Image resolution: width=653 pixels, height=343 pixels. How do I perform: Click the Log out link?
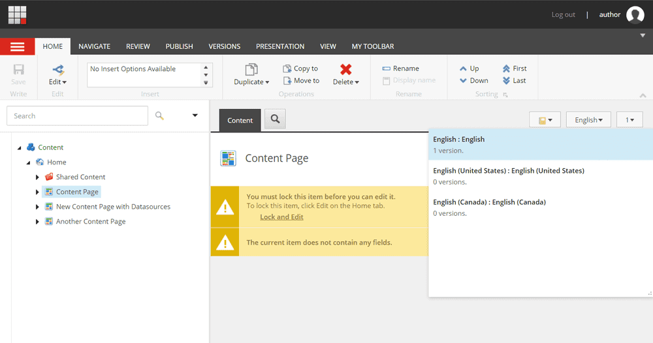[x=563, y=15]
